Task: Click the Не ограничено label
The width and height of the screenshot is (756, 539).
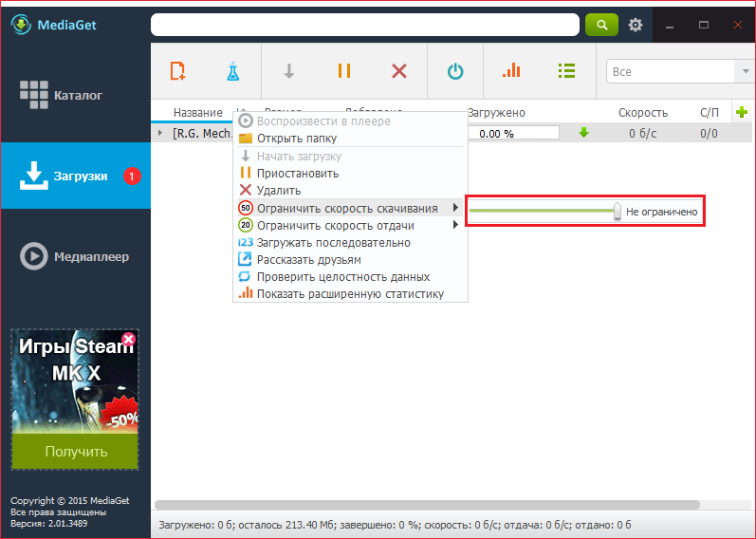Action: click(x=661, y=212)
